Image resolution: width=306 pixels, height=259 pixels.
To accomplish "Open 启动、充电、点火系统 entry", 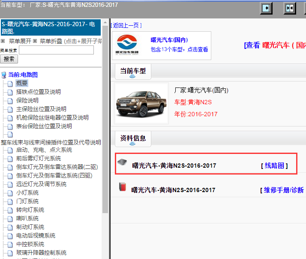I will (x=44, y=150).
